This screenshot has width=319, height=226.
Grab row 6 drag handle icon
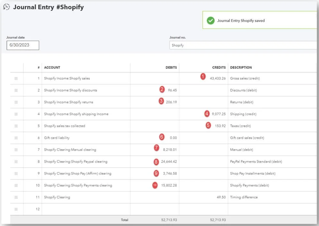(x=16, y=138)
